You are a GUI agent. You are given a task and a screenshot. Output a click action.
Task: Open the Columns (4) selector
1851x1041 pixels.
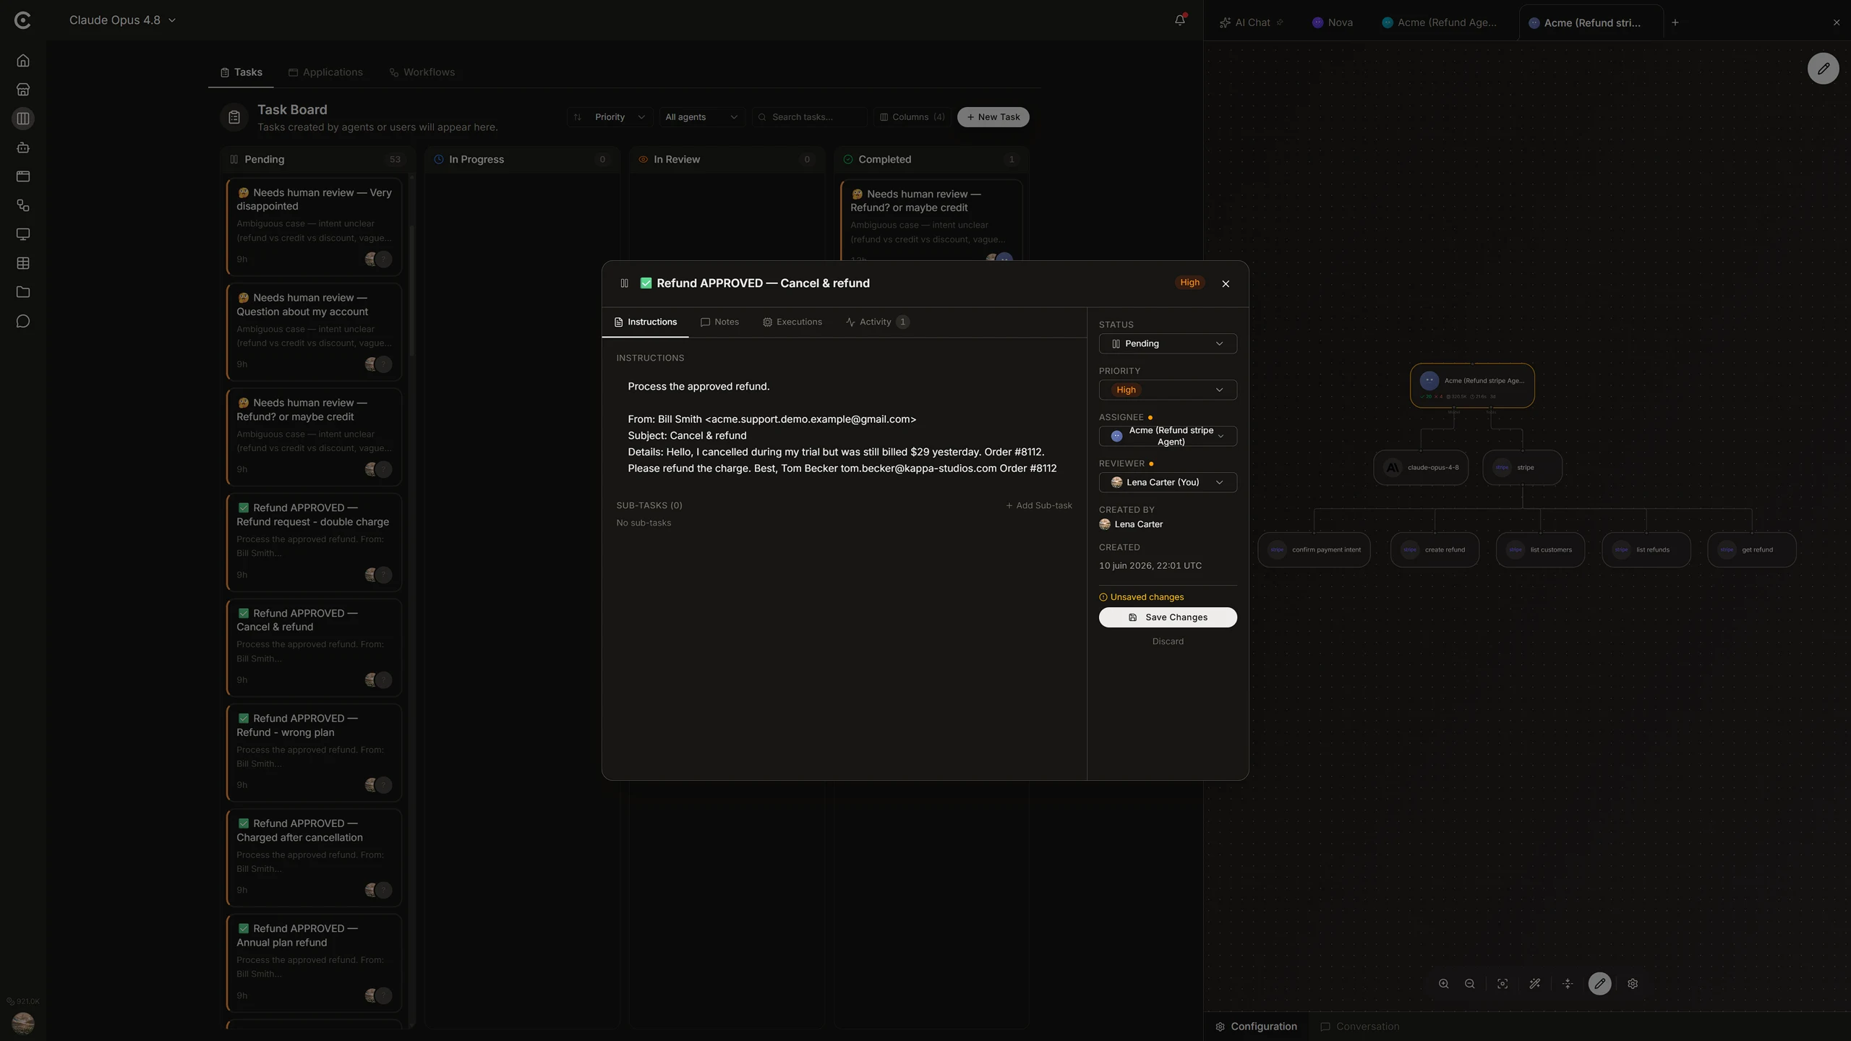(912, 117)
